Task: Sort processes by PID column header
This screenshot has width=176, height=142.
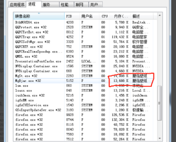Action: click(x=72, y=16)
